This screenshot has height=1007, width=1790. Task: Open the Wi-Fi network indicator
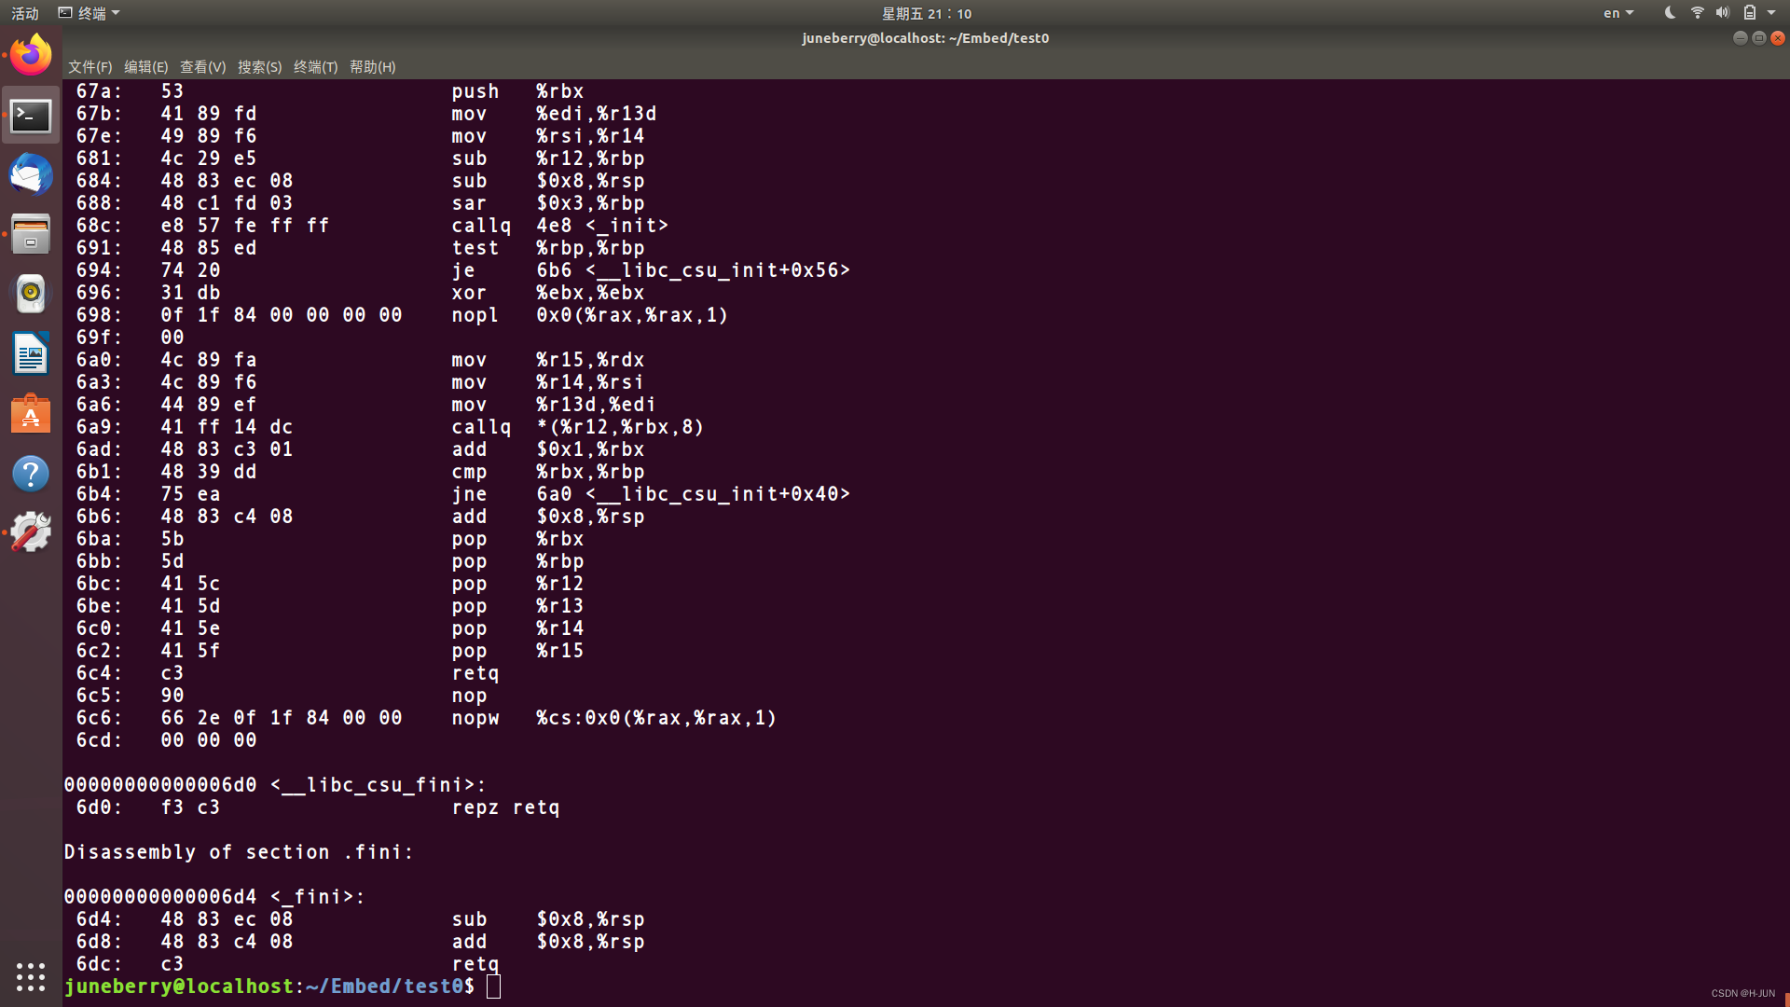[1697, 13]
